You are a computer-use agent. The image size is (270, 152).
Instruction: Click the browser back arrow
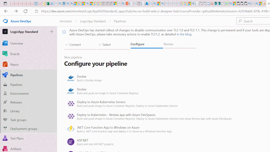click(6, 11)
